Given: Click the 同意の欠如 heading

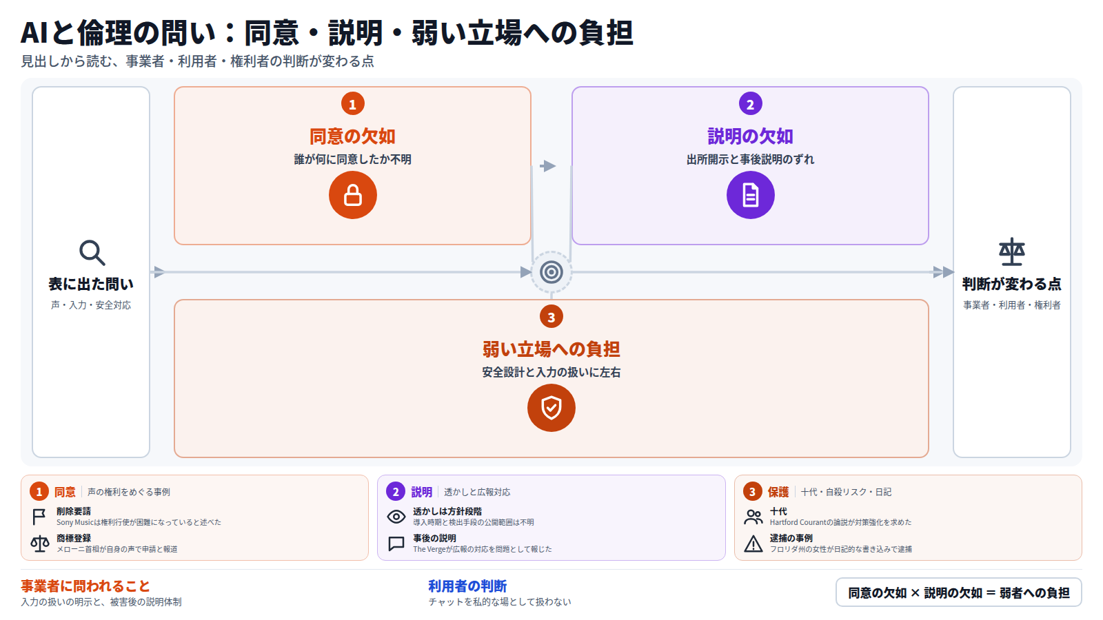Looking at the screenshot, I should click(353, 136).
